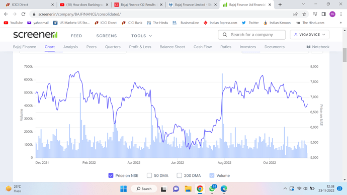Enable 50 DMA checkbox

pyautogui.click(x=149, y=175)
